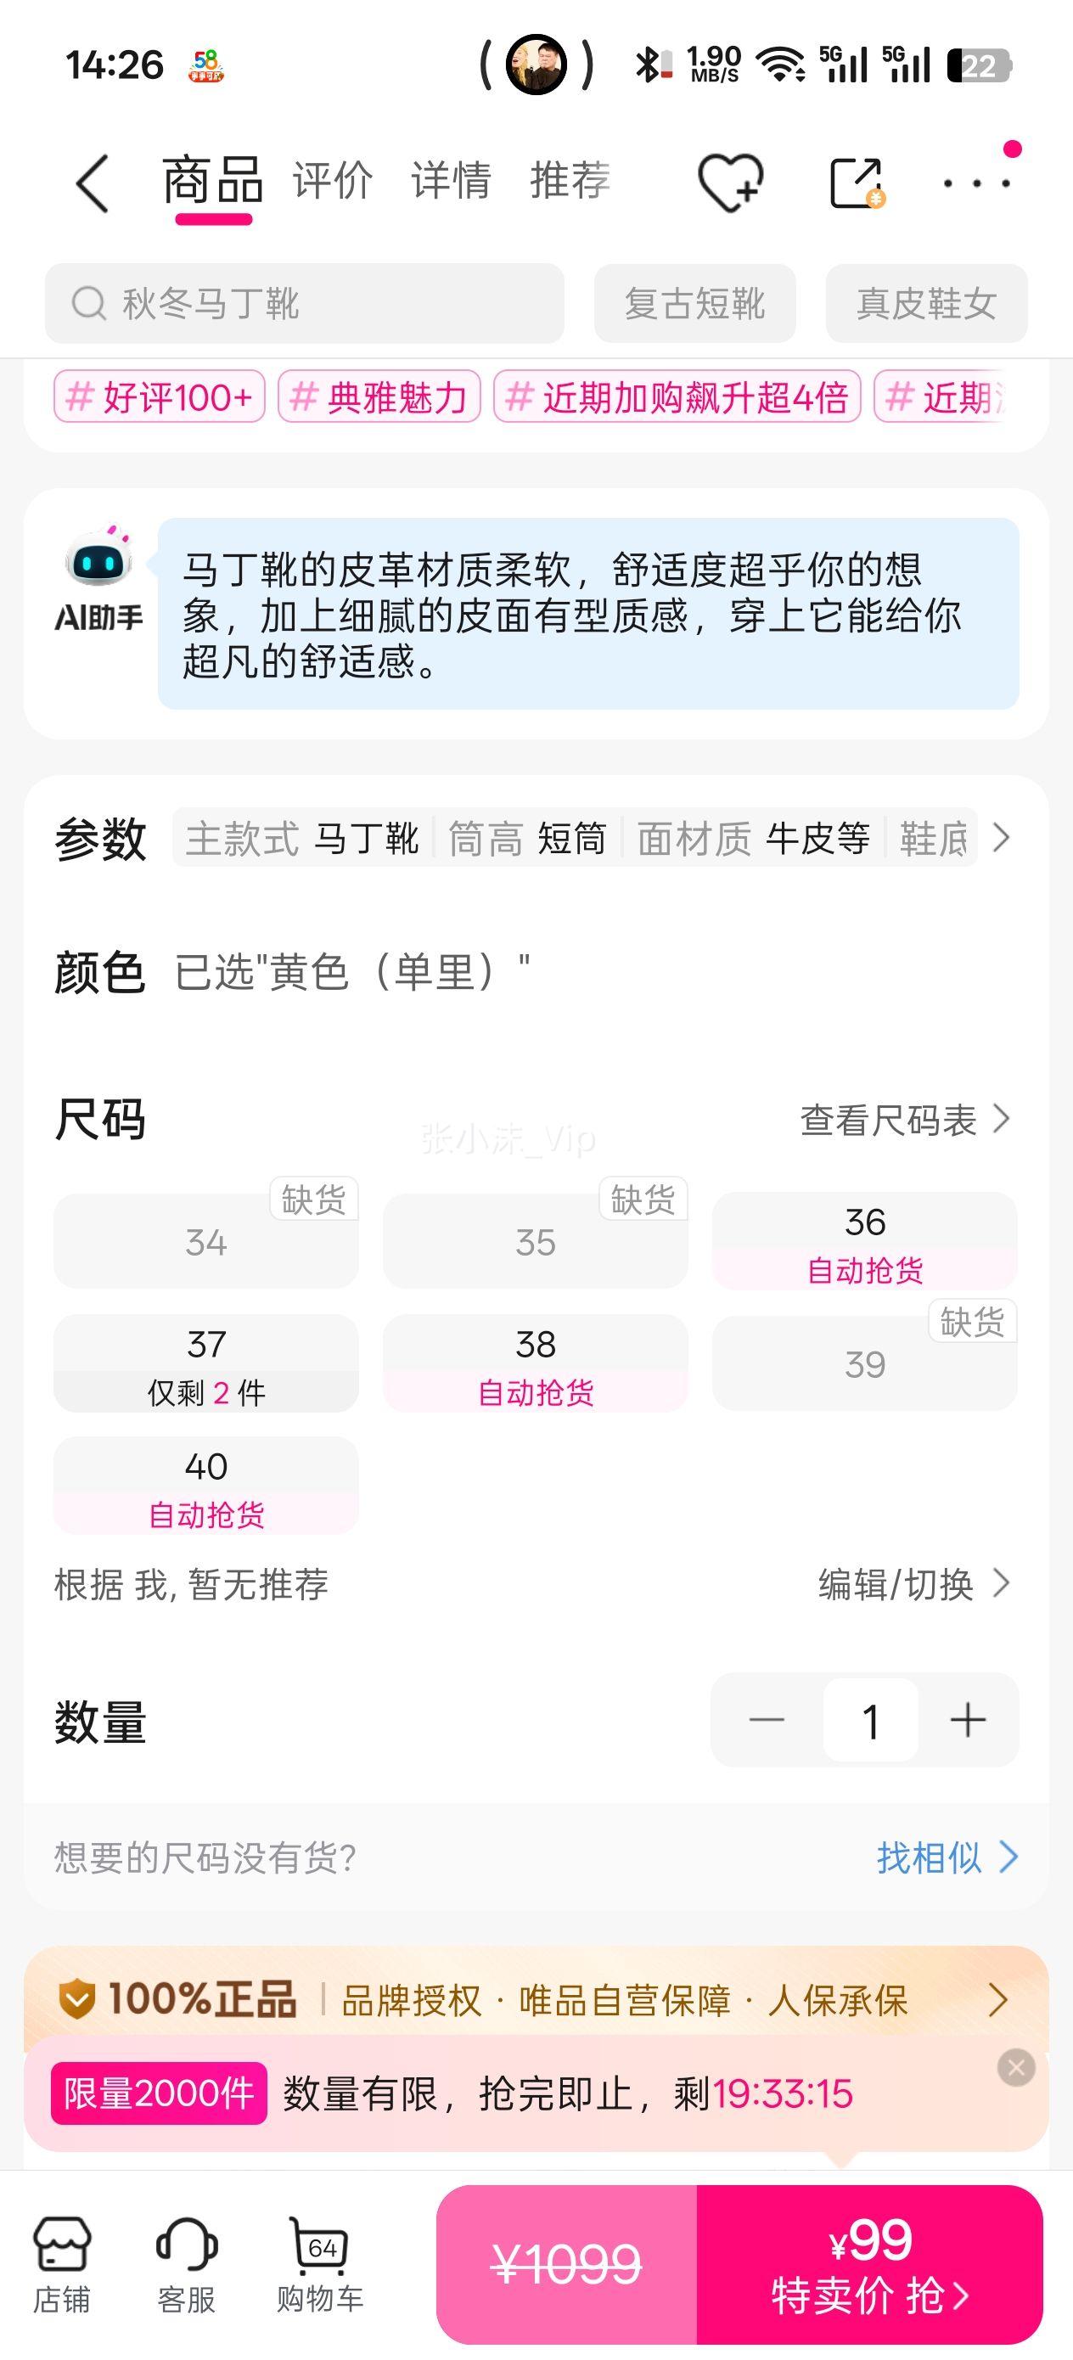Switch to the 评价 tab

333,180
